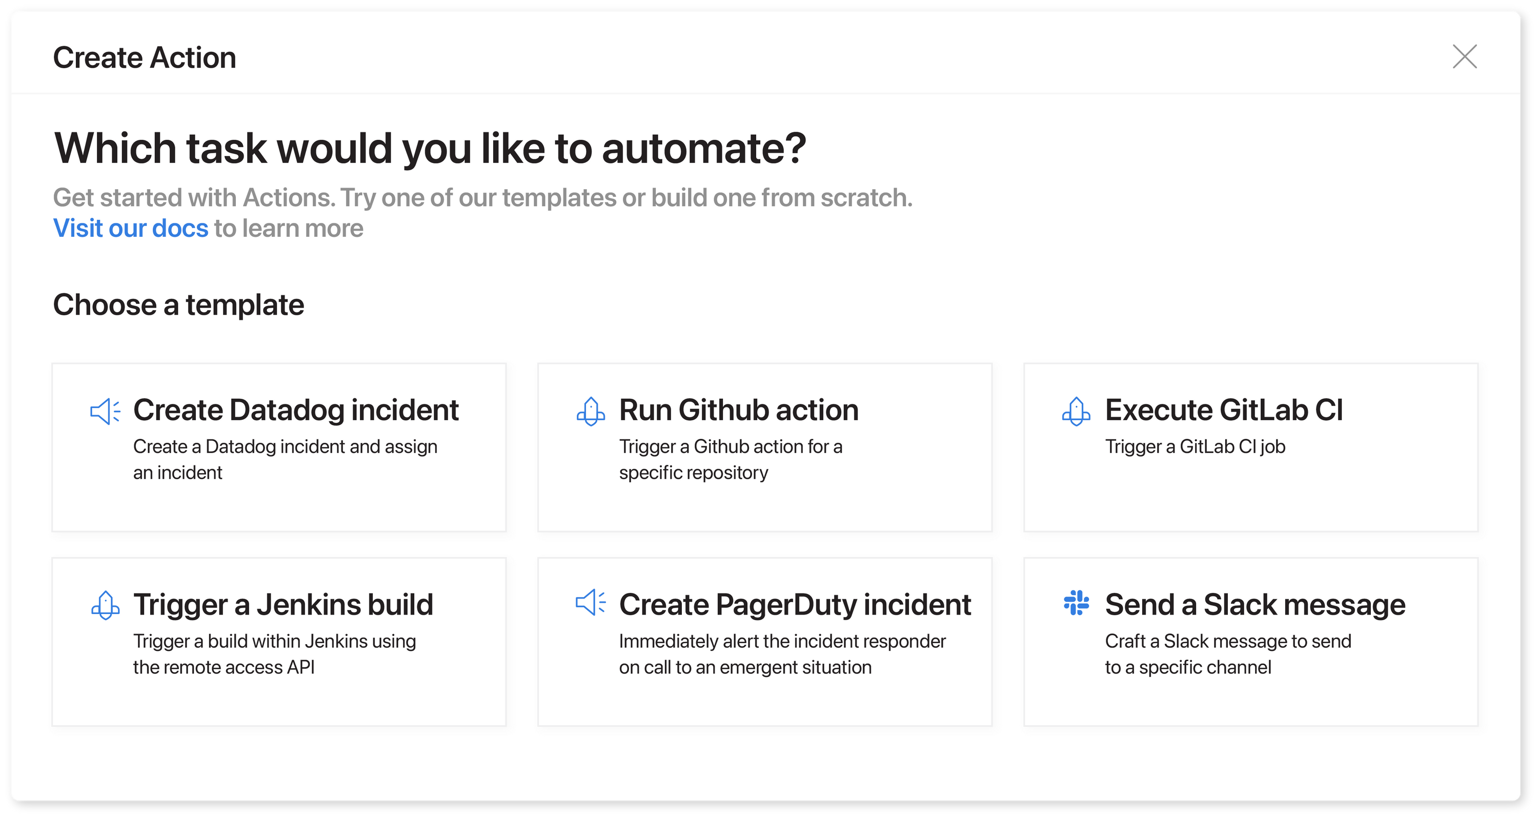Close the Create Action dialog
Viewport: 1538px width, 818px height.
click(x=1465, y=57)
